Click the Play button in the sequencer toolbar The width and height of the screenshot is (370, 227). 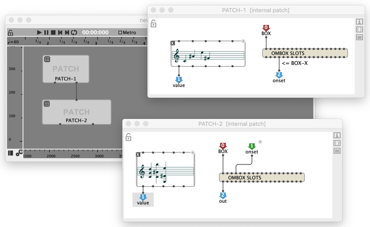click(x=39, y=32)
